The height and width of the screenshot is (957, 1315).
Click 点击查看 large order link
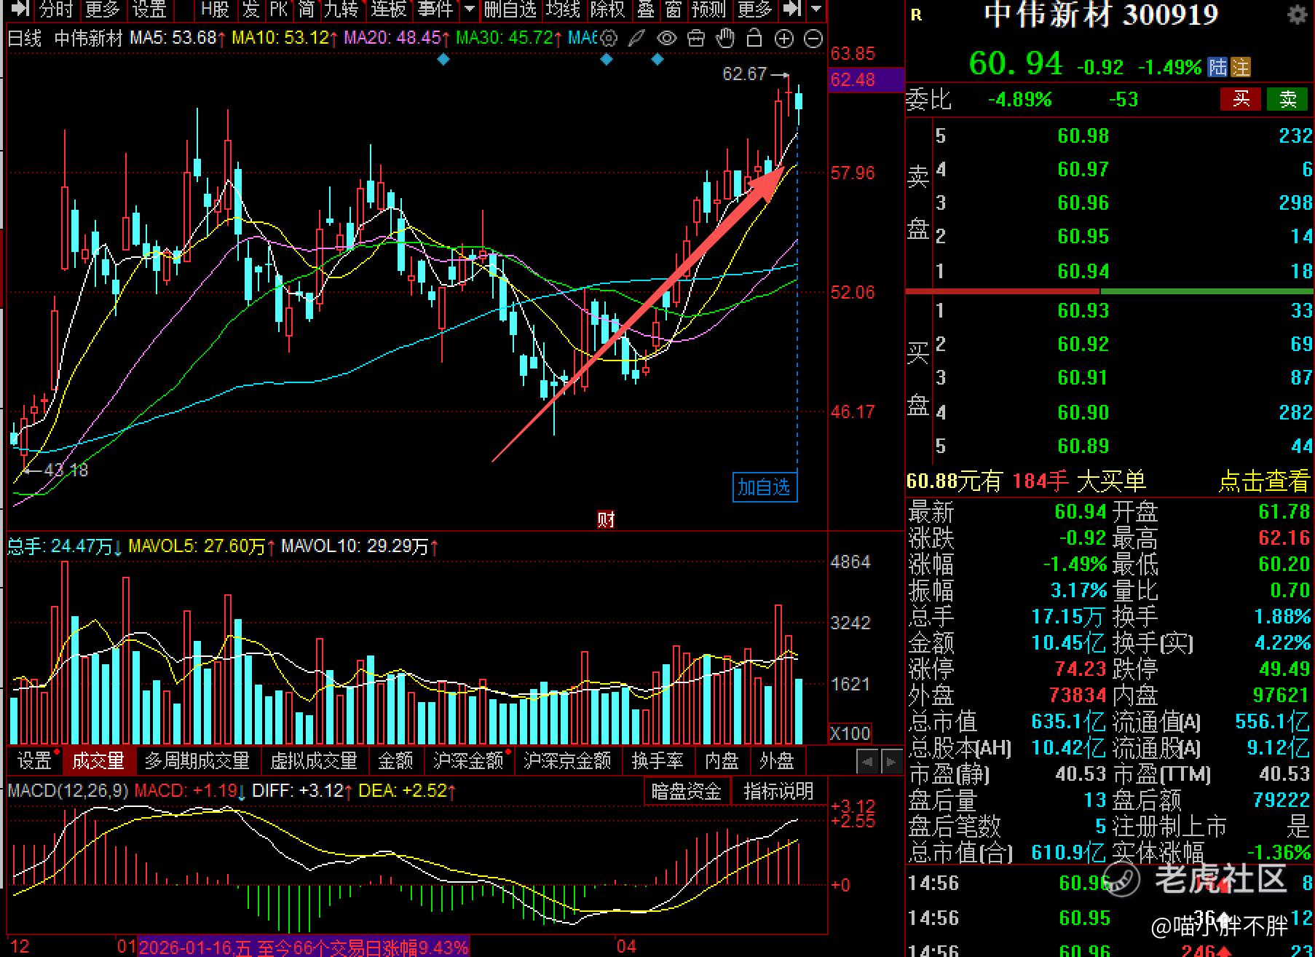(x=1264, y=481)
